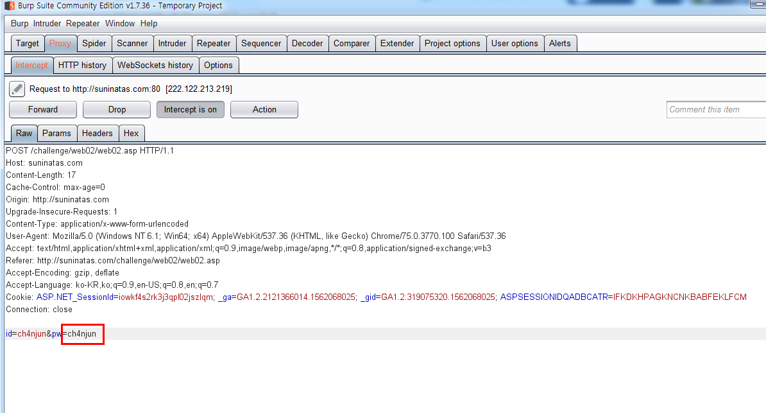766x413 pixels.
Task: Click the Content-Length: 17 header
Action: [x=41, y=175]
